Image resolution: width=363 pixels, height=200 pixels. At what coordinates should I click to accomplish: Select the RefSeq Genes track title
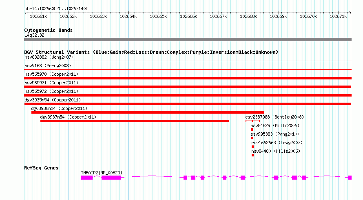click(41, 168)
